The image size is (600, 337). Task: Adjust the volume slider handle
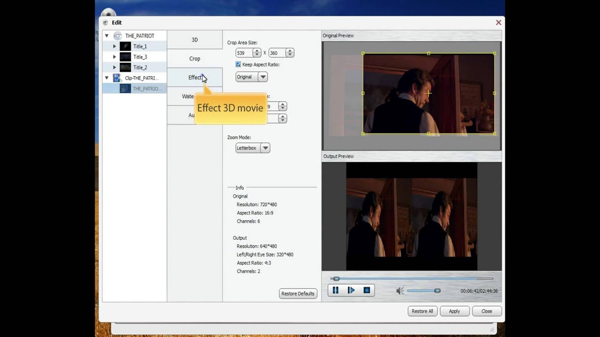pos(437,291)
